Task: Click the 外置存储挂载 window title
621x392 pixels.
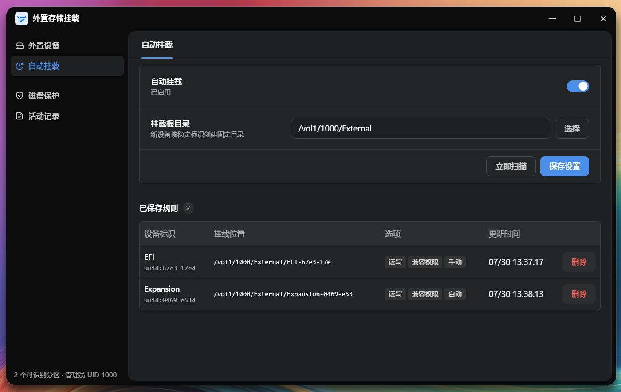Action: click(56, 18)
